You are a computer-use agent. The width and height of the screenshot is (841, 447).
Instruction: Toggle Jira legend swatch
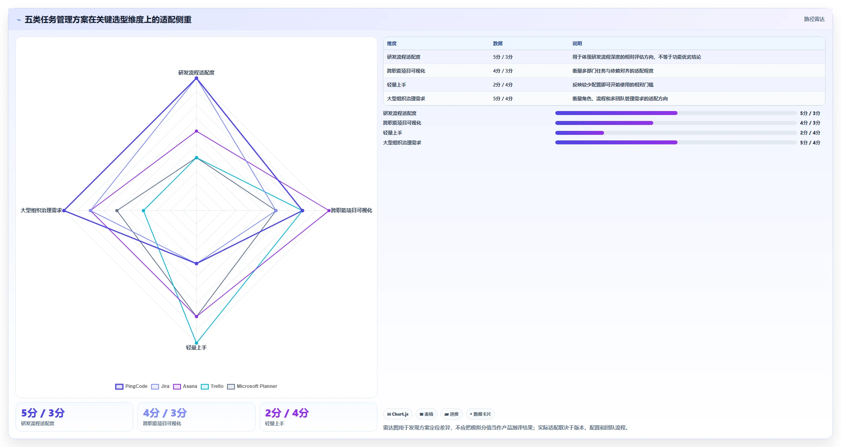[155, 387]
